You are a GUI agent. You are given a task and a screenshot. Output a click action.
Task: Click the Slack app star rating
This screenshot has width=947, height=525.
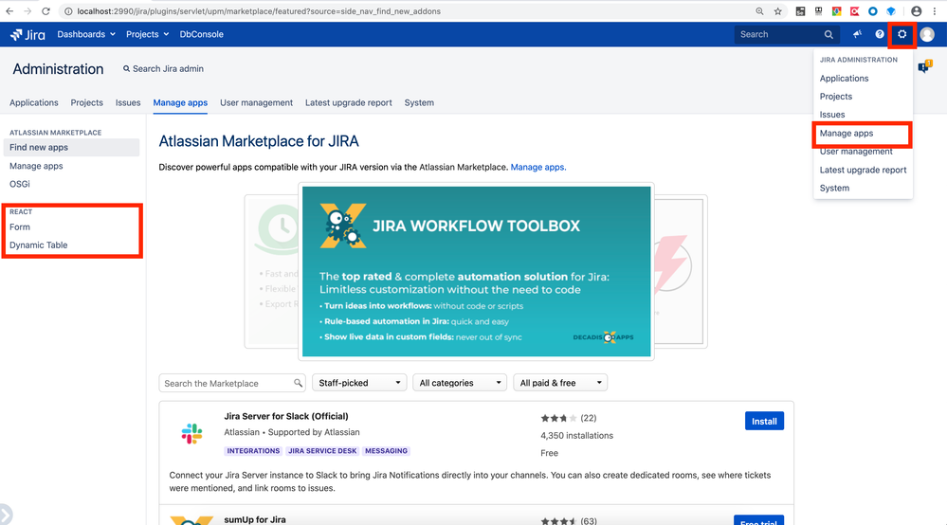coord(558,418)
